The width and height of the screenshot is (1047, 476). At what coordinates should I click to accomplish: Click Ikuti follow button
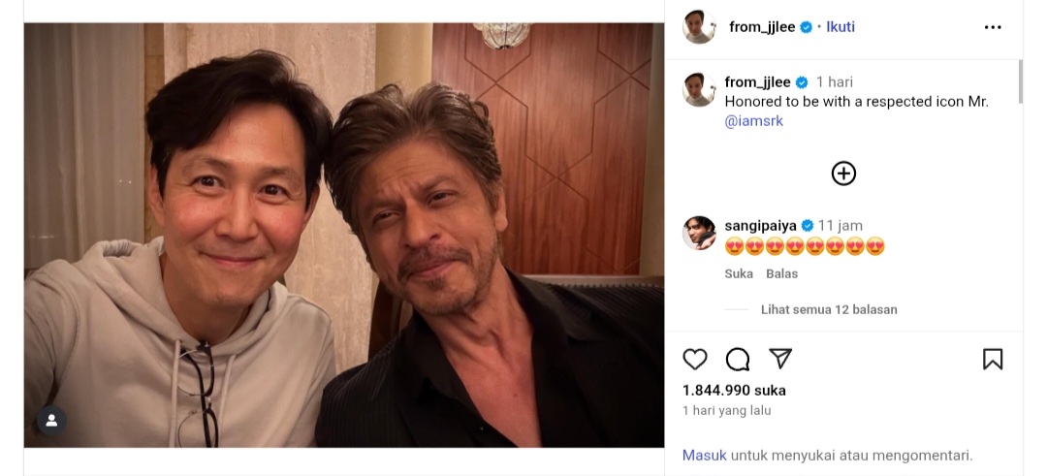(840, 27)
